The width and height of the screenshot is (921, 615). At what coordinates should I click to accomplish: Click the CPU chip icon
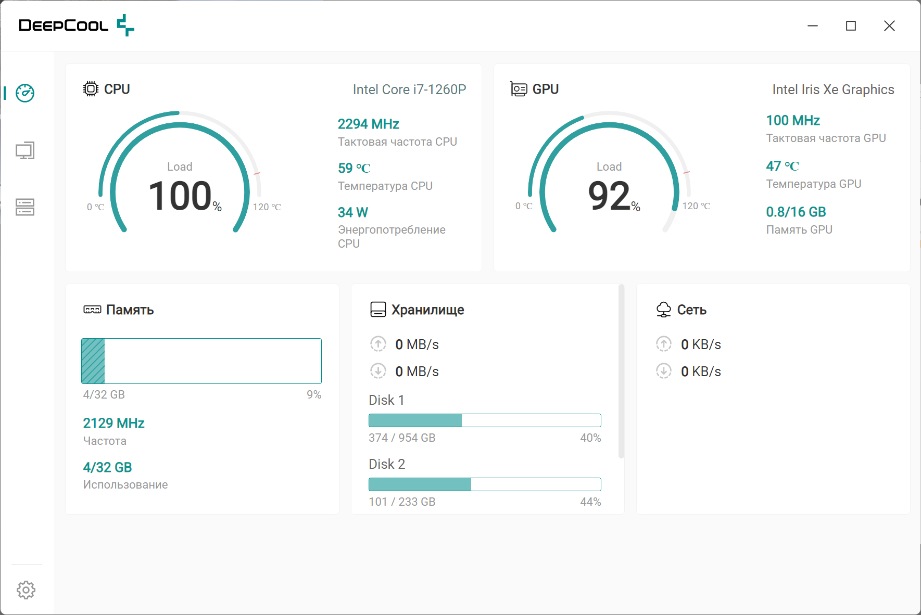pos(91,89)
